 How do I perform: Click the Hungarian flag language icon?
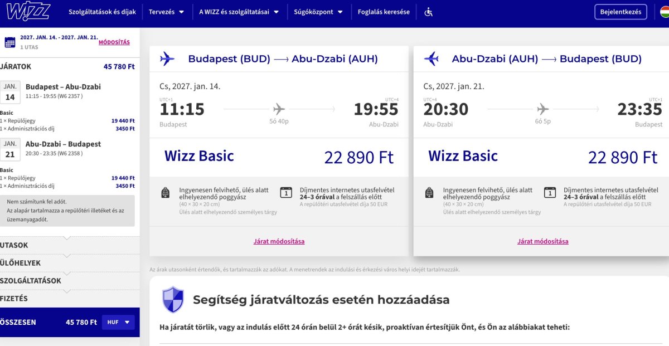click(664, 12)
